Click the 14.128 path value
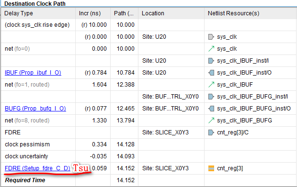Screen dimensions: 297x187 [126, 144]
